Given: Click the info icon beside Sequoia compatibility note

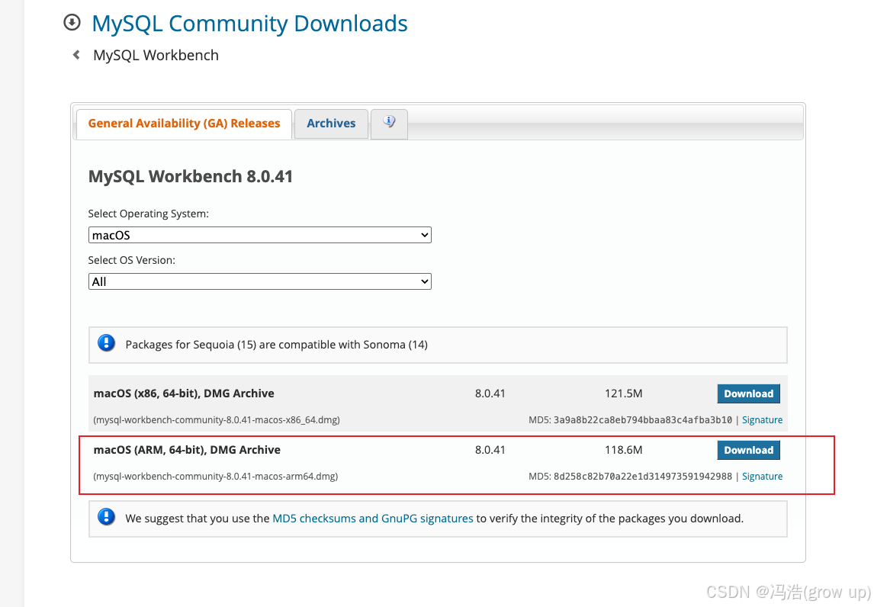Looking at the screenshot, I should point(107,343).
